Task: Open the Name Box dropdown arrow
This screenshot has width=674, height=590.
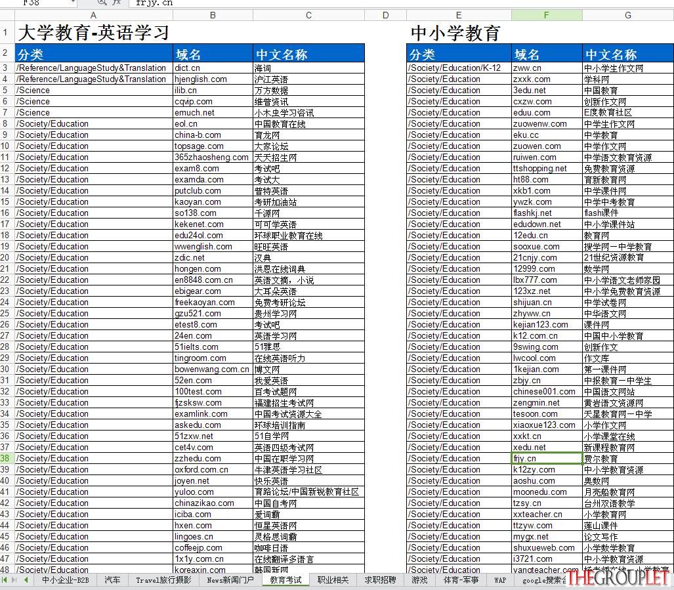Action: pyautogui.click(x=73, y=3)
